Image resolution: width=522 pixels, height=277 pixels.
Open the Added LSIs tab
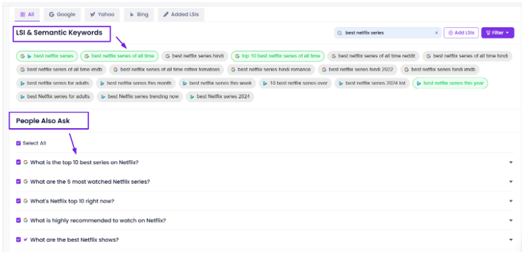181,15
